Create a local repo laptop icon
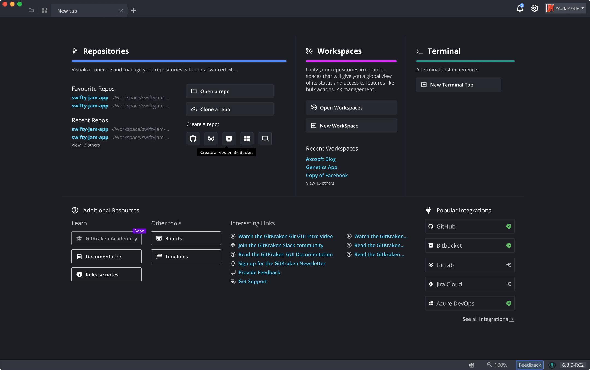This screenshot has height=370, width=590. pos(265,139)
